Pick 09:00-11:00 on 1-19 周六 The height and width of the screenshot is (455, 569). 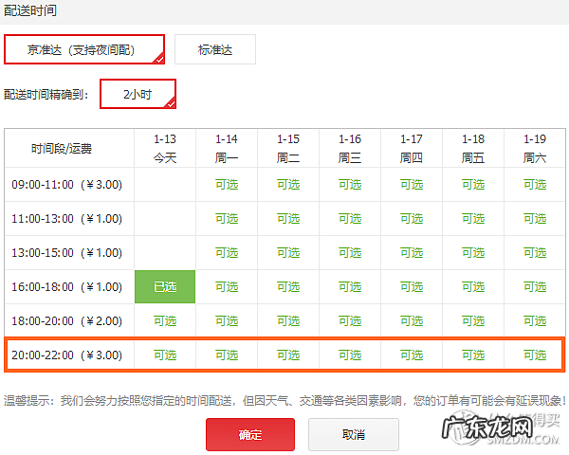coord(535,184)
